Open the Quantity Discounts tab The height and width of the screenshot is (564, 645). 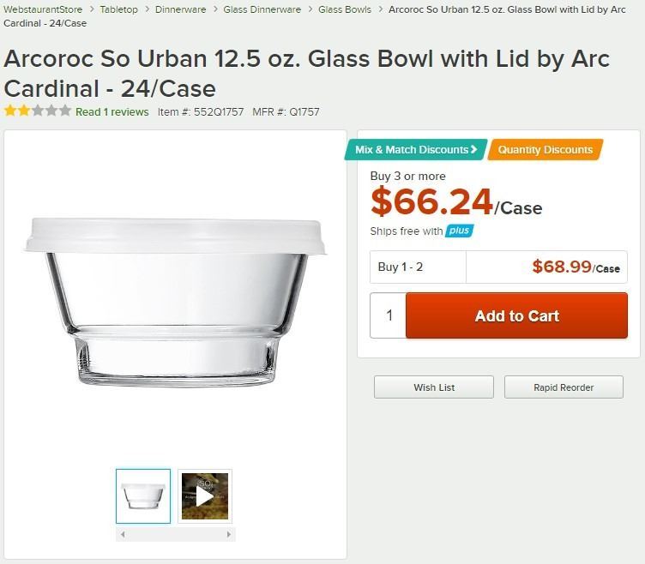click(x=545, y=150)
